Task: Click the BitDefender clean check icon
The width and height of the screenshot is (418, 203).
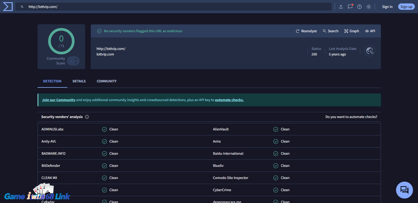Action: click(x=104, y=166)
